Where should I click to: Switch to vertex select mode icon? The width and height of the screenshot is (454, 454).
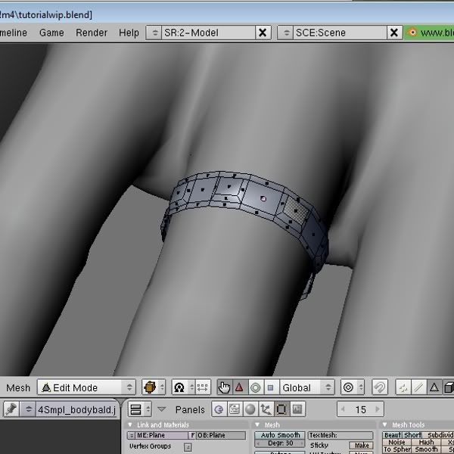(x=403, y=387)
